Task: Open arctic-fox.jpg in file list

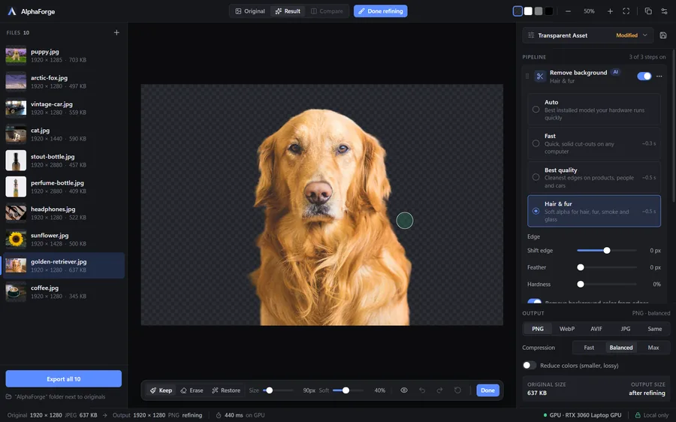Action: point(64,82)
